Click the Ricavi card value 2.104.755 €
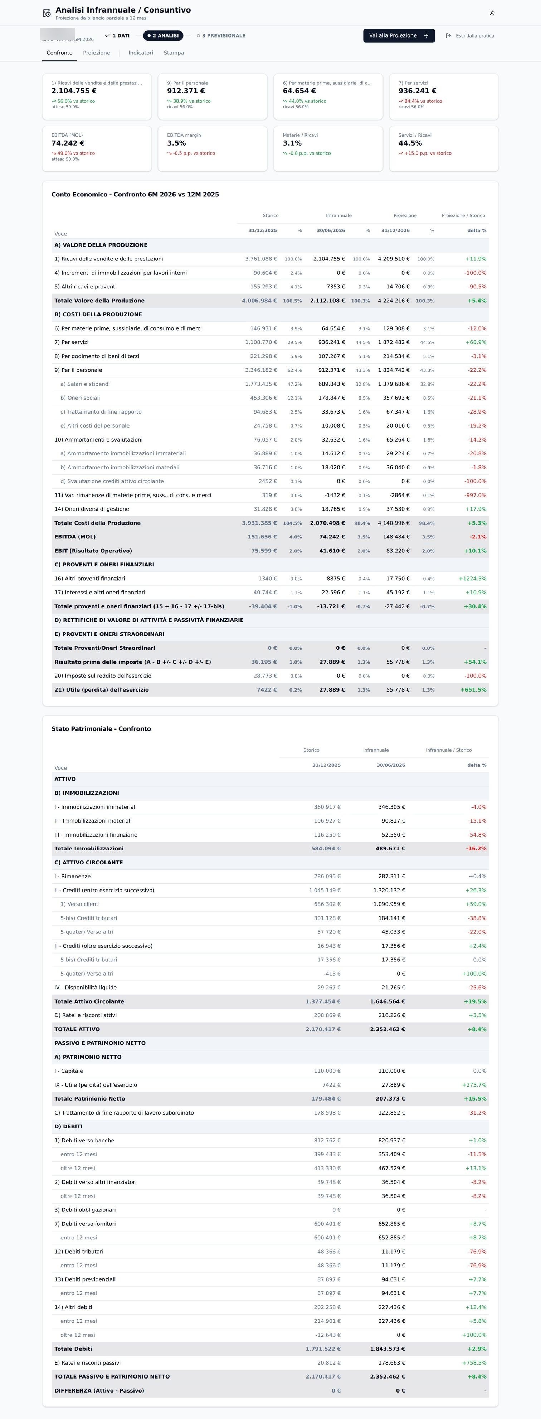The height and width of the screenshot is (1419, 541). click(x=74, y=91)
